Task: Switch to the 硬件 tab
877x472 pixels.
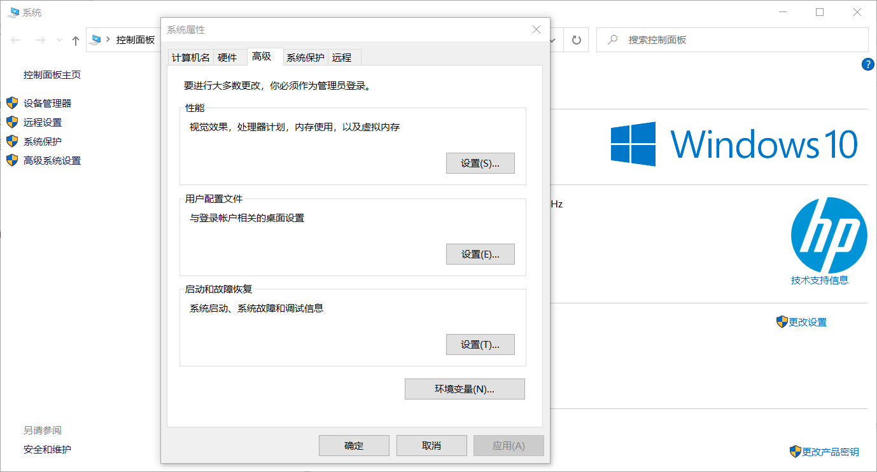Action: pyautogui.click(x=227, y=57)
